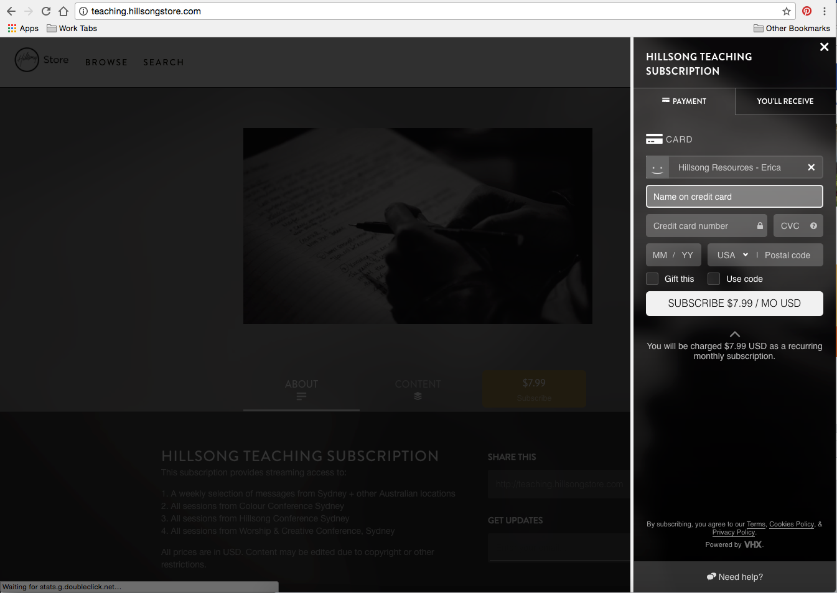
Task: Click the Need help? bar
Action: (x=734, y=577)
